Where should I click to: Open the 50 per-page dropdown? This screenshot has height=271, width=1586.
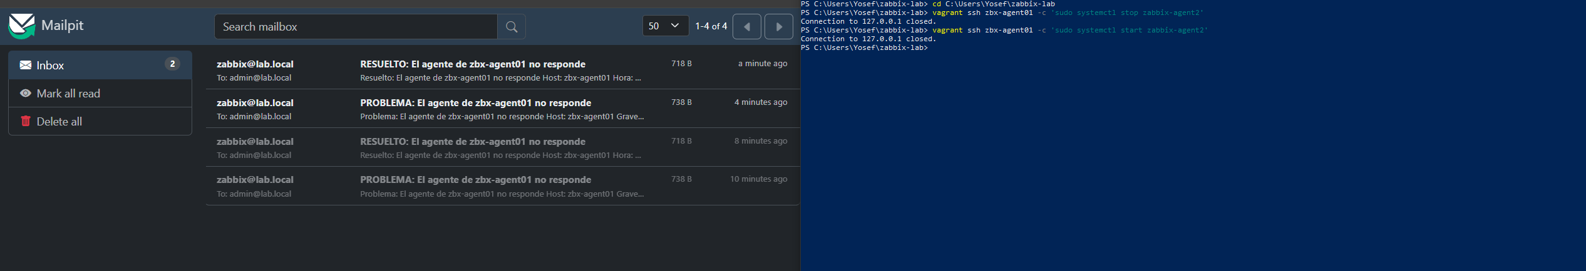coord(665,26)
